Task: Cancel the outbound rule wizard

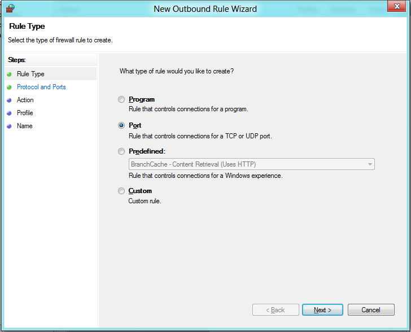Action: point(371,310)
